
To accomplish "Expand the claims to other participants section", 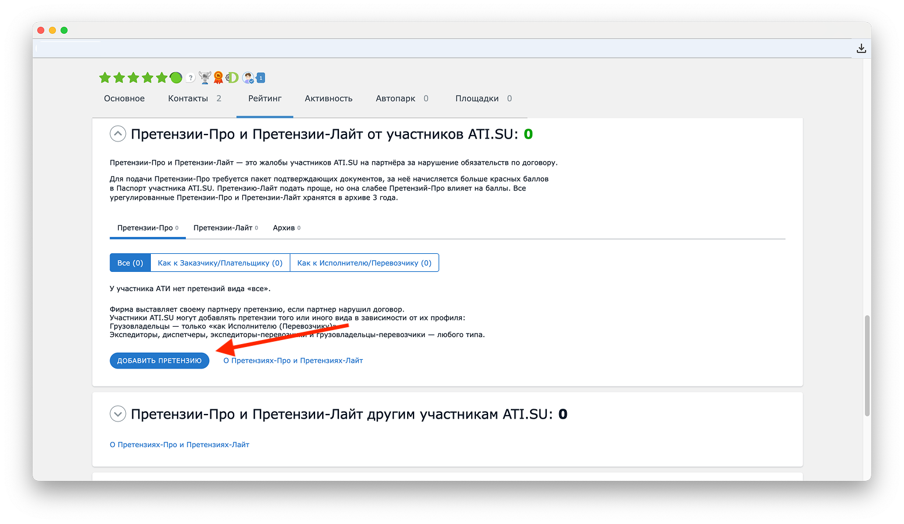I will 118,414.
